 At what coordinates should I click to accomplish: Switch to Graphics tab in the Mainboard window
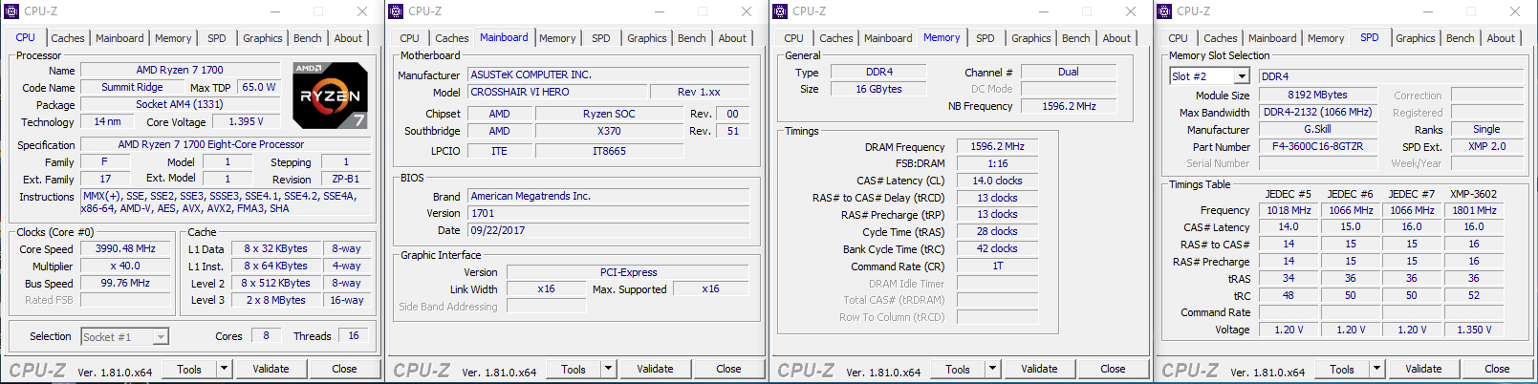pos(647,38)
